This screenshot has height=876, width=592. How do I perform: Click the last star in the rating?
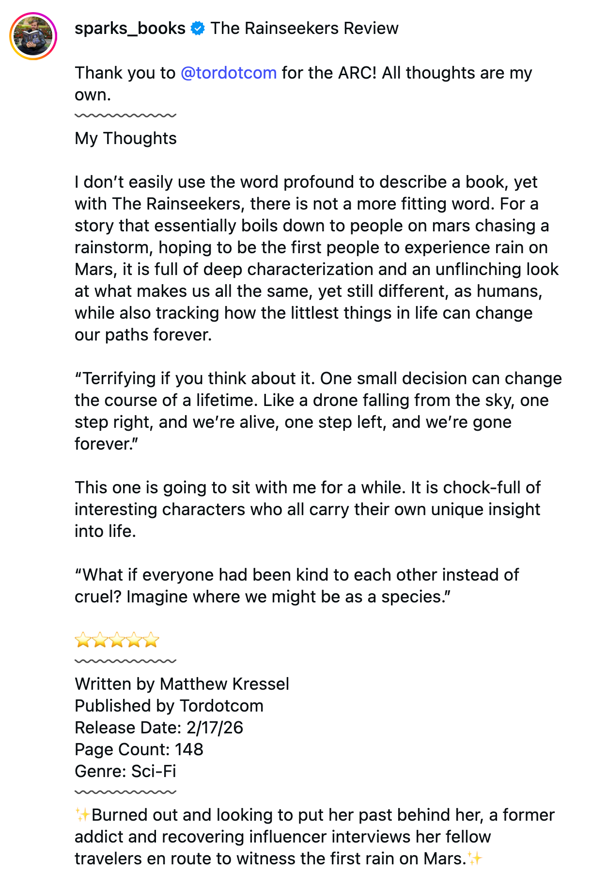pos(151,640)
